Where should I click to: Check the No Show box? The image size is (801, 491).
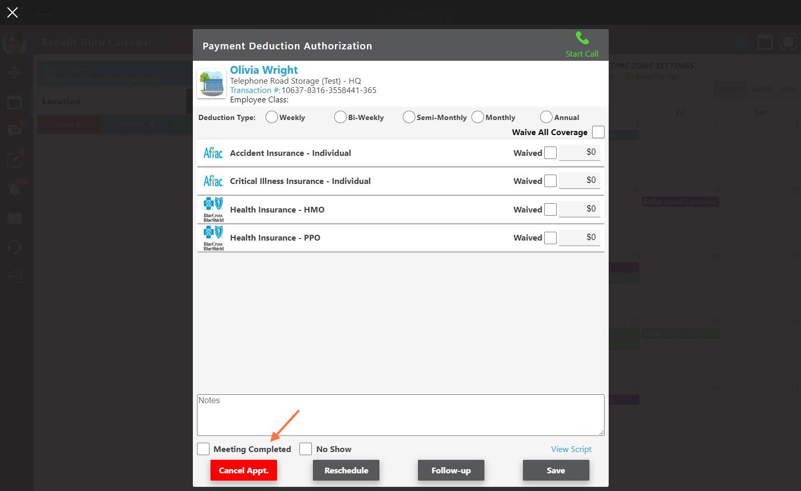pyautogui.click(x=306, y=449)
